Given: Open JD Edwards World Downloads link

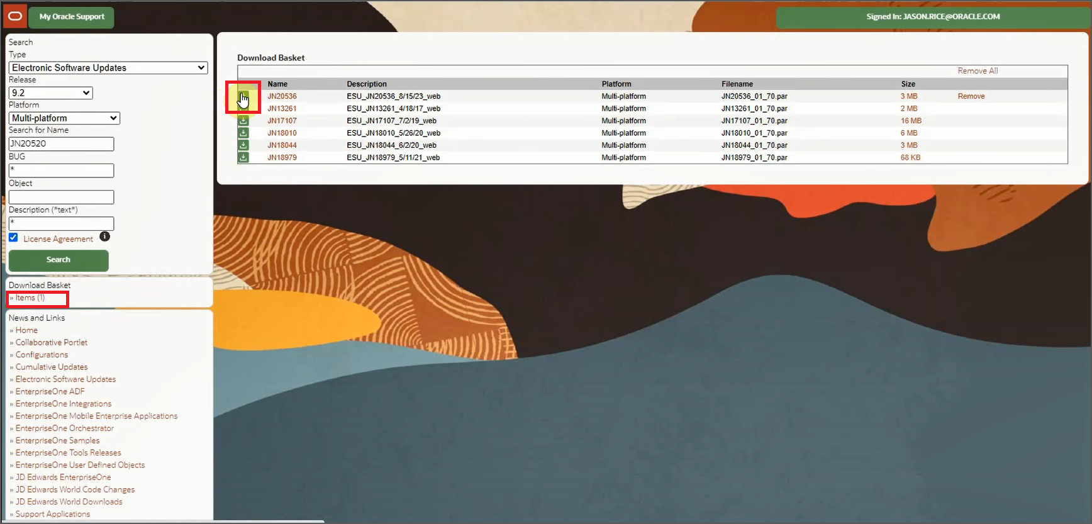Looking at the screenshot, I should pyautogui.click(x=69, y=502).
